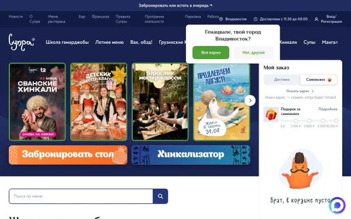Select Летнее меню category

(x=109, y=42)
